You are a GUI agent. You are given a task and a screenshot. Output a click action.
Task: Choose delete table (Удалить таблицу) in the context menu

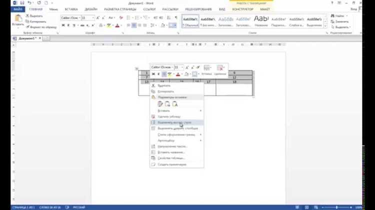pos(177,117)
